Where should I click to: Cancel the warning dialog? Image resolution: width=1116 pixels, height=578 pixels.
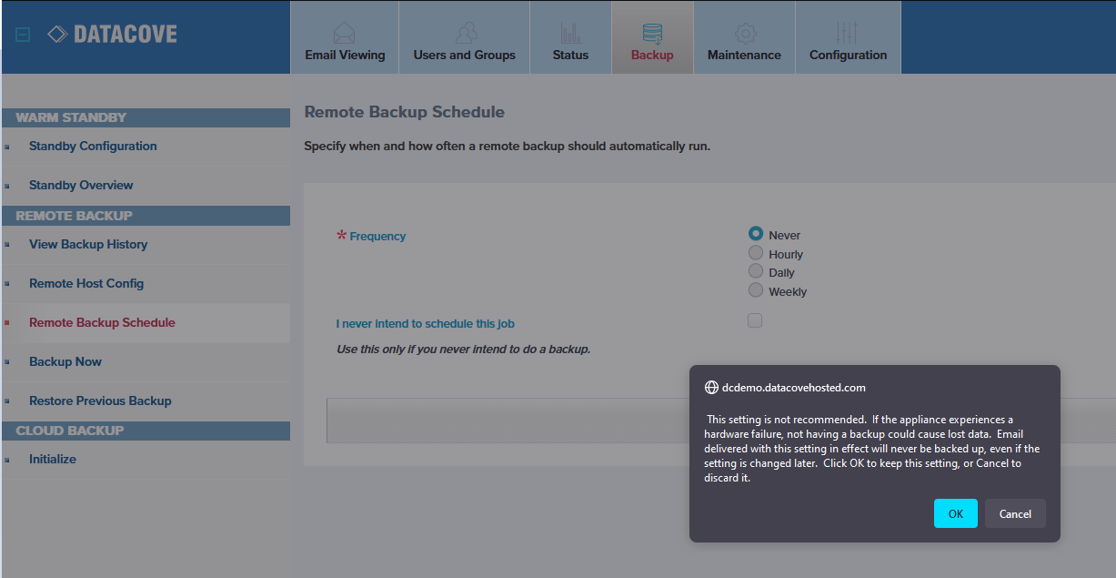pos(1015,513)
